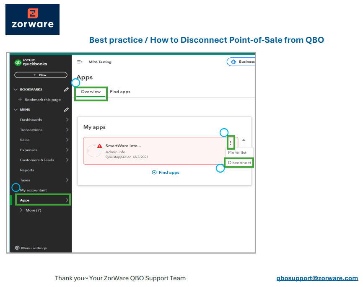Expand Customers & leads submenu arrow
The image size is (363, 287).
pyautogui.click(x=67, y=160)
